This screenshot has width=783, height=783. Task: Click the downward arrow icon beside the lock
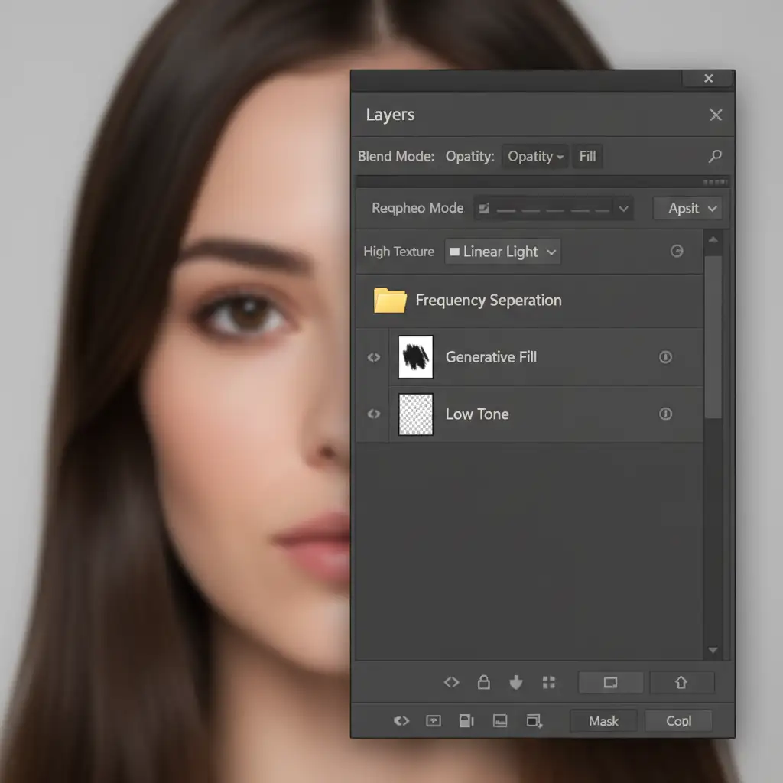click(516, 683)
